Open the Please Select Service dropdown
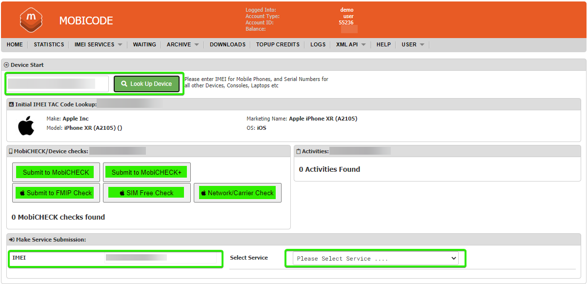The image size is (588, 284). (376, 258)
